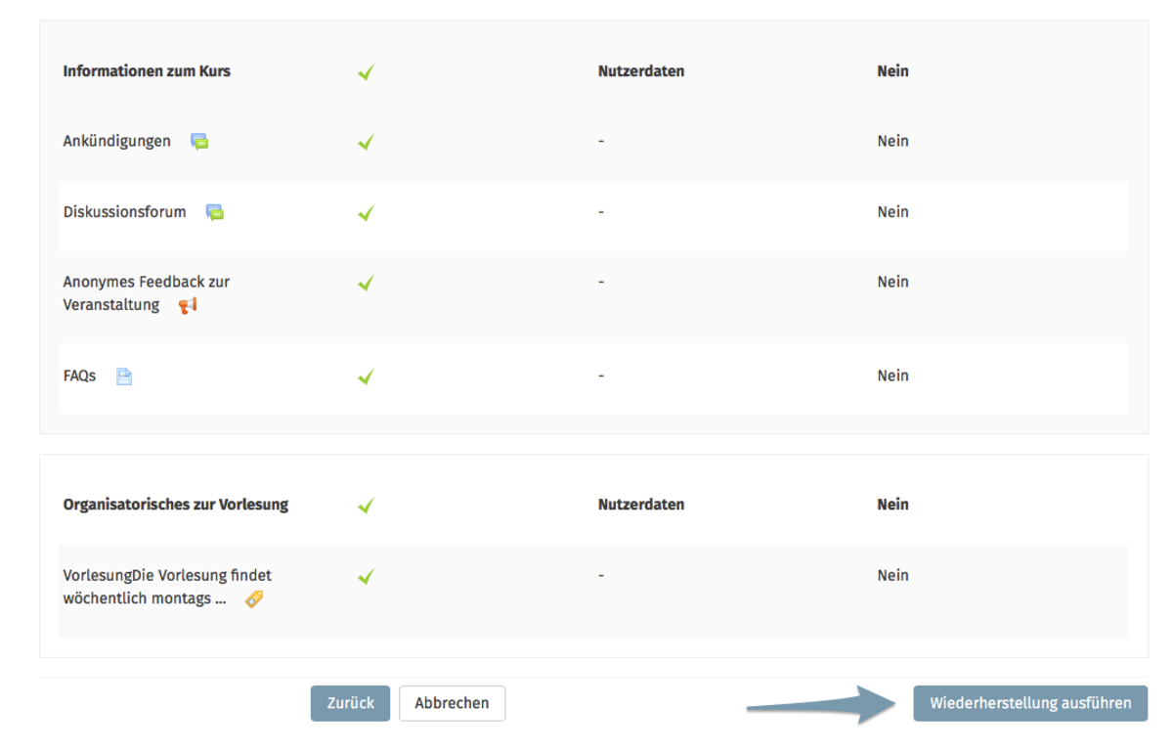
Task: Click green checkmark in Ankündigungen row
Action: (x=366, y=143)
